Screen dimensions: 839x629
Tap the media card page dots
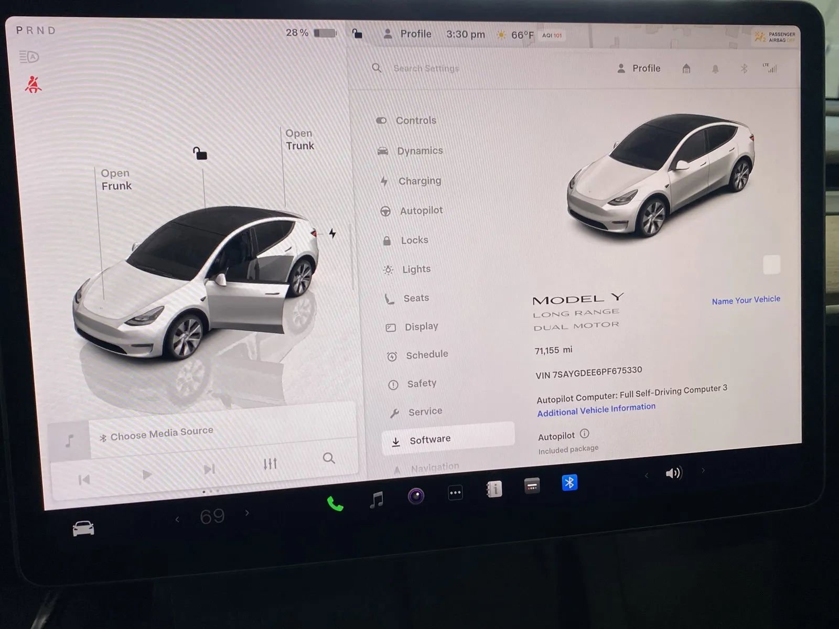tap(211, 491)
